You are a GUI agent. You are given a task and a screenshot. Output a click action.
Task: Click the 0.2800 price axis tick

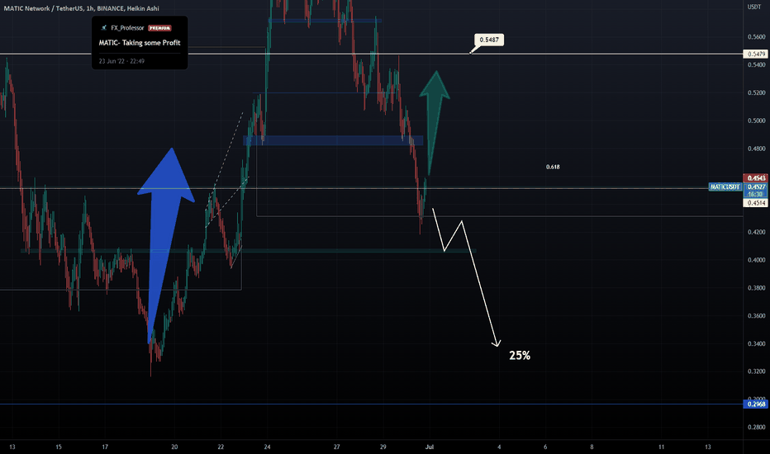(x=756, y=428)
